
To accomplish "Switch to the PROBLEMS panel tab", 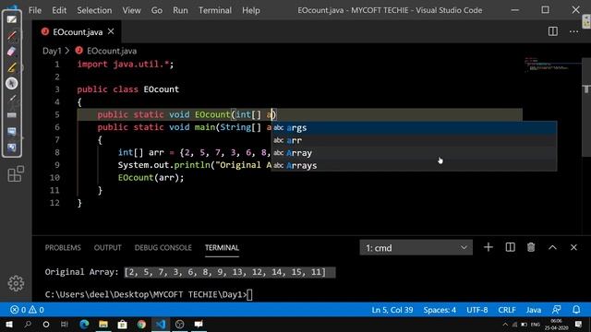I will [x=63, y=248].
